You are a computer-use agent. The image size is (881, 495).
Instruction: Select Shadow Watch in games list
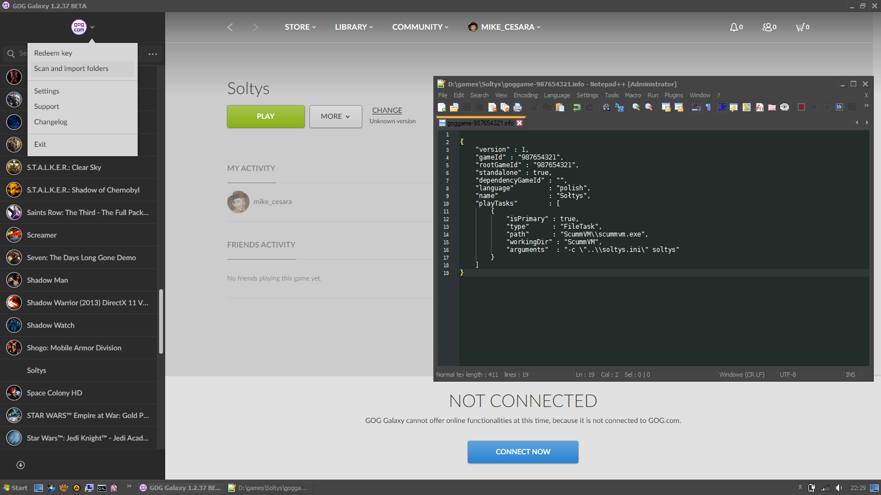78,326
